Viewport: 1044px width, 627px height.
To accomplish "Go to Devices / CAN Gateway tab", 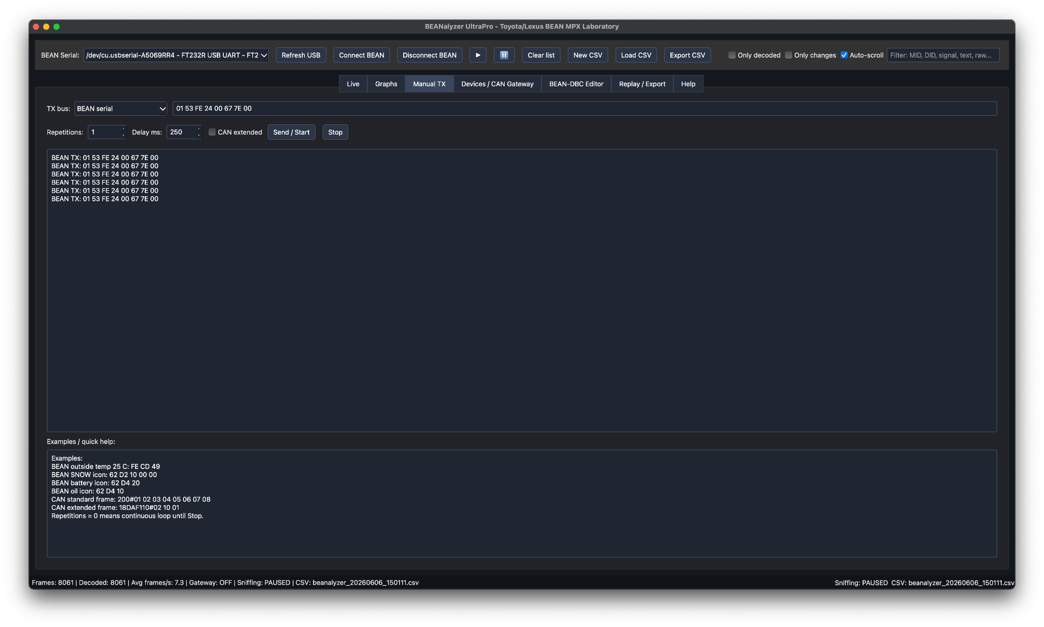I will [x=497, y=84].
